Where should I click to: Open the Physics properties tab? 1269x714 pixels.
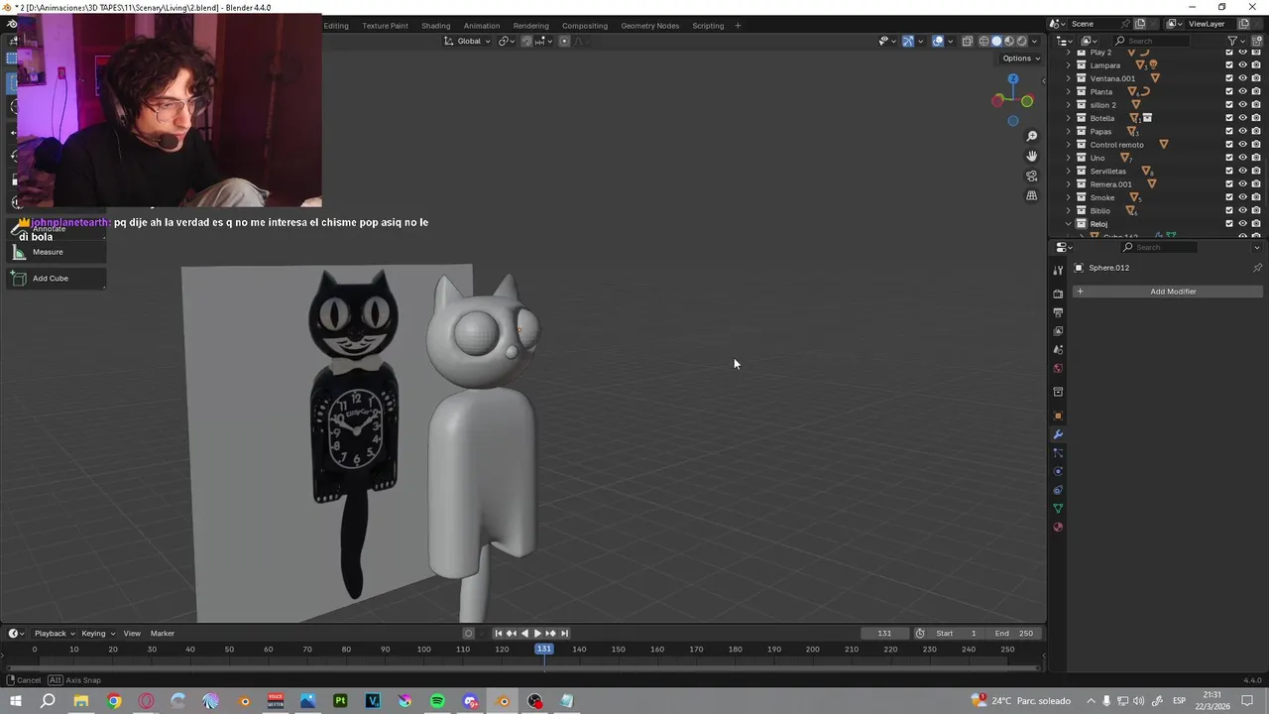tap(1058, 471)
